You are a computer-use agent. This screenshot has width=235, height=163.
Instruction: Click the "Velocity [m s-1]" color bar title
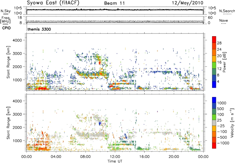click(232, 123)
